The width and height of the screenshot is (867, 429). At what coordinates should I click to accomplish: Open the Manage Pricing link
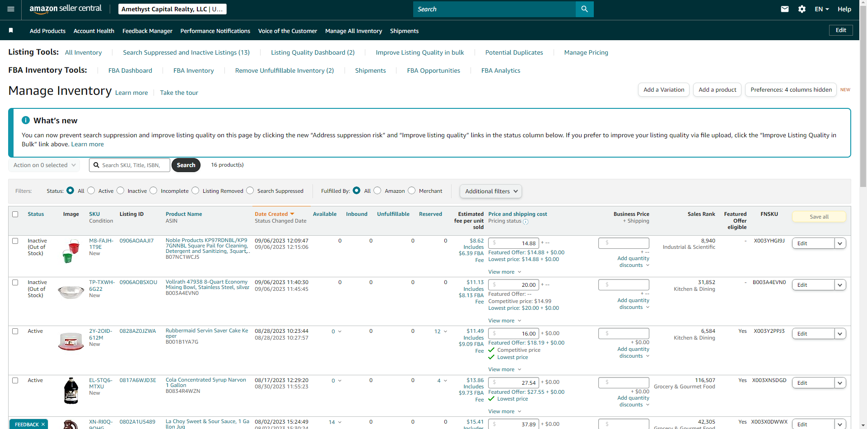tap(586, 52)
